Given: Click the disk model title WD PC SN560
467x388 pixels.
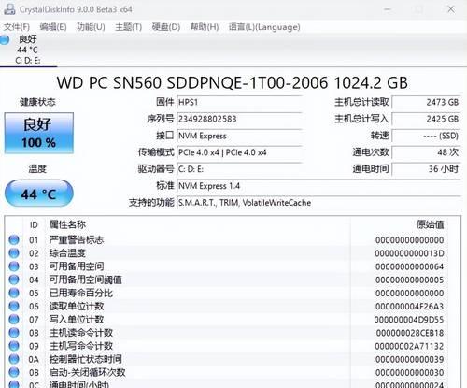Looking at the screenshot, I should click(233, 83).
